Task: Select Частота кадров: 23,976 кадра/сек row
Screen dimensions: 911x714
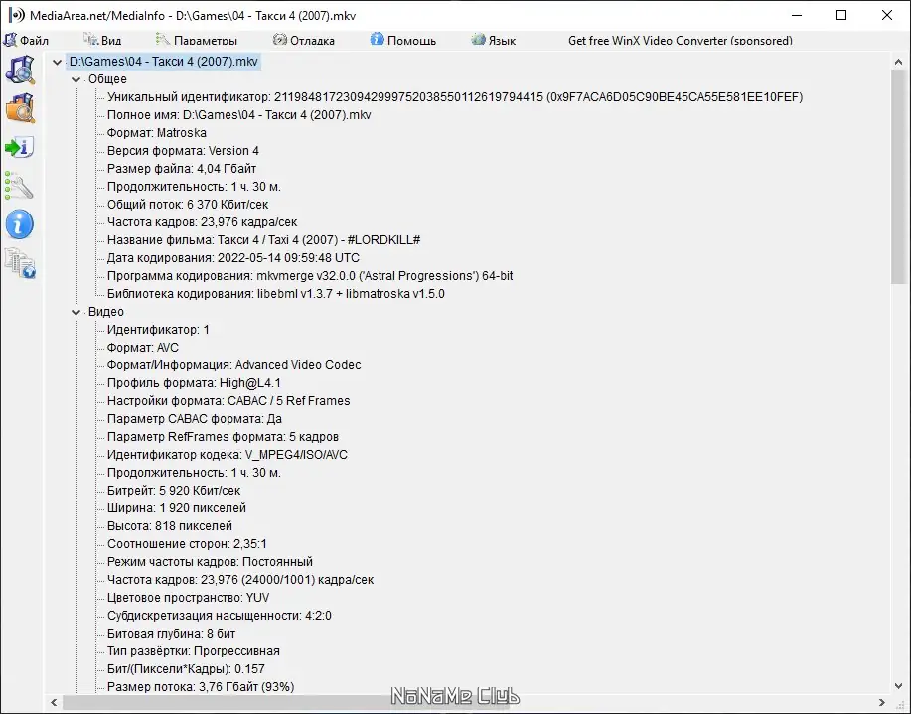Action: [x=203, y=222]
